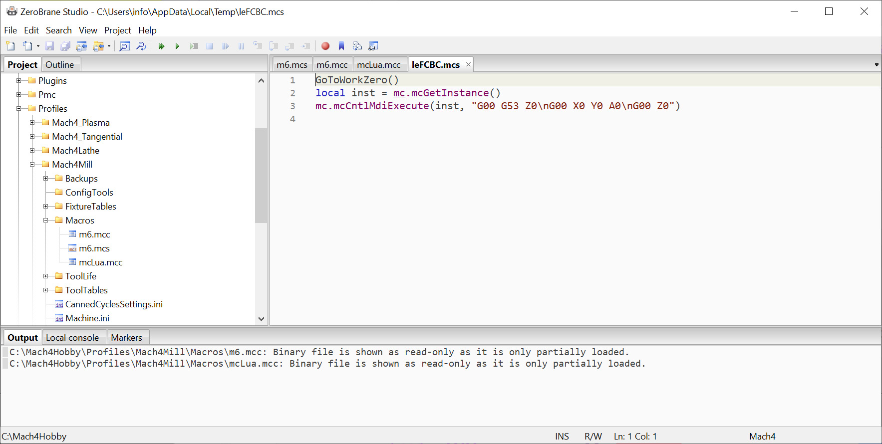Viewport: 882px width, 444px height.
Task: Open the Project menu
Action: pyautogui.click(x=117, y=30)
